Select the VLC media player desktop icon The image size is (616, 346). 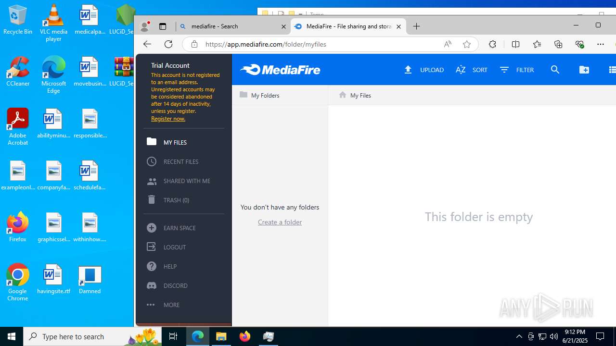point(53,23)
